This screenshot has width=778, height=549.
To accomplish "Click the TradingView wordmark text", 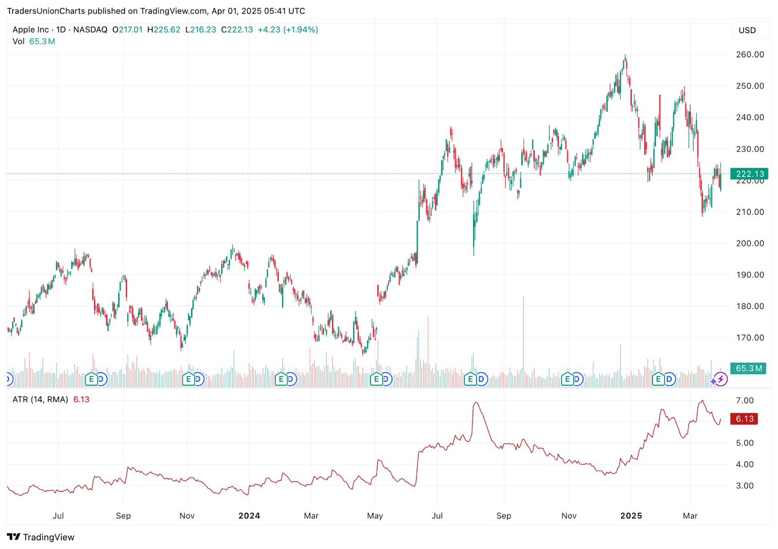I will coord(49,537).
